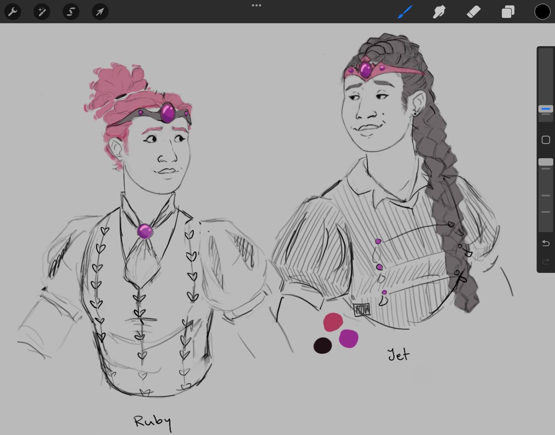Open the Layers panel

click(508, 12)
